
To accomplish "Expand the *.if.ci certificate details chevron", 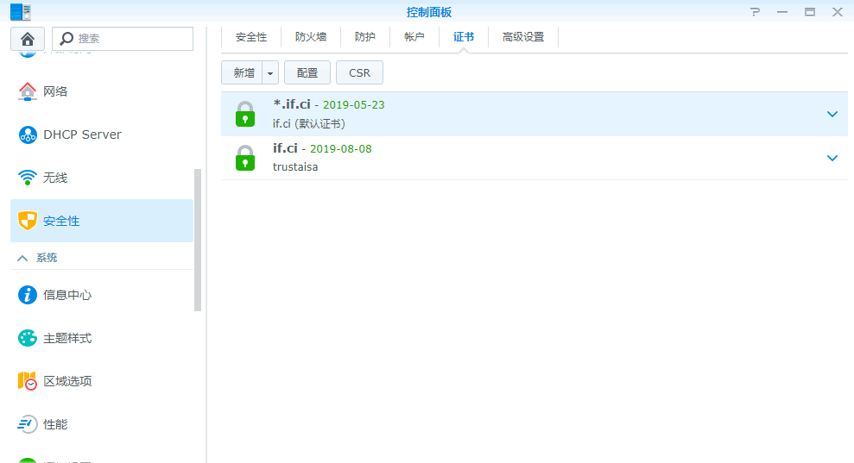I will [x=832, y=115].
